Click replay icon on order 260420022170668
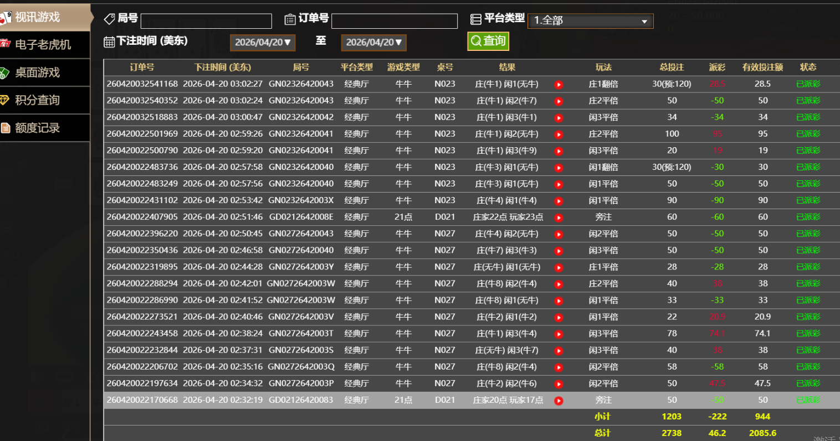Screen dimensions: 840x441 [x=559, y=401]
